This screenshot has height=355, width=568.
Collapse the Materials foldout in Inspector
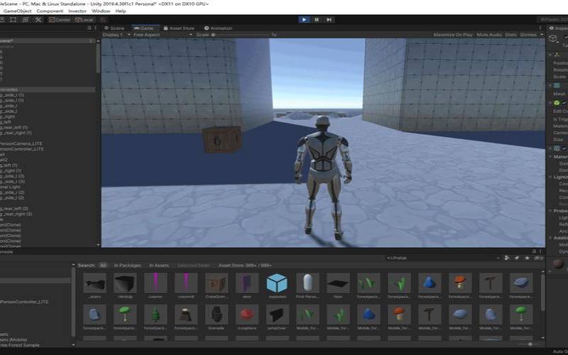[x=551, y=156]
